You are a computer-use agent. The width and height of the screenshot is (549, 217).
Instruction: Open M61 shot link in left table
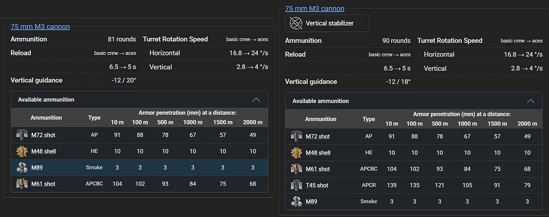pos(43,184)
